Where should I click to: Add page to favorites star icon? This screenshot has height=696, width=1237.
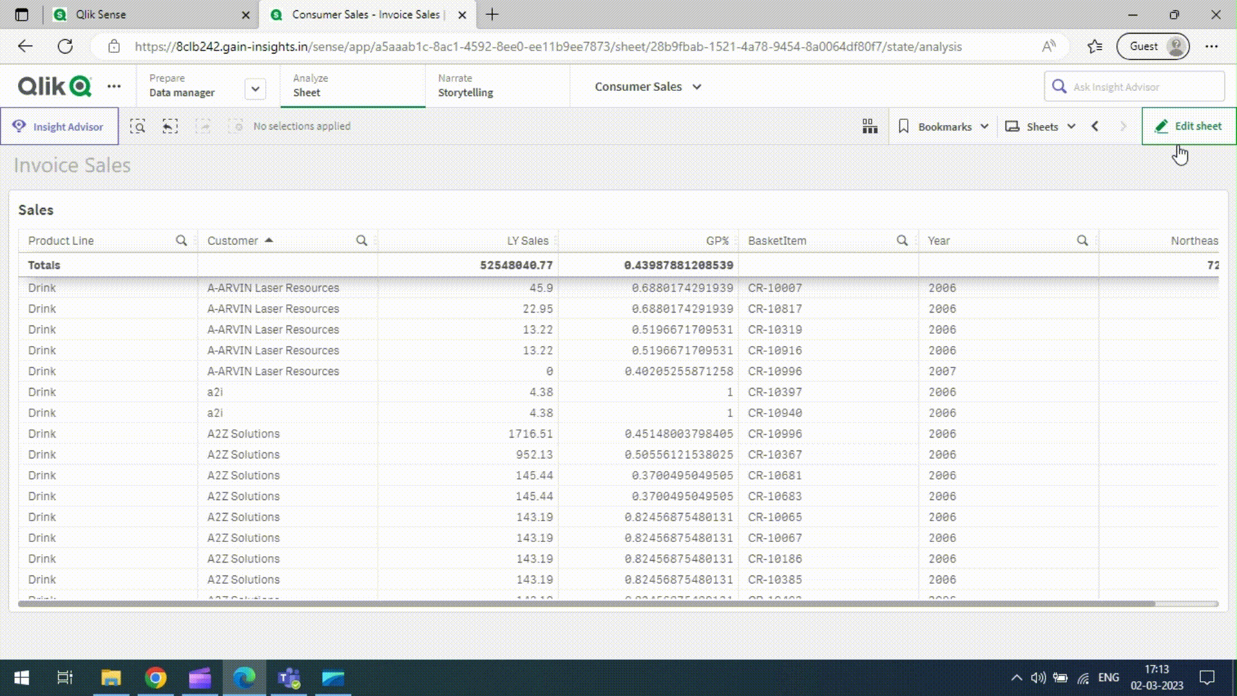pyautogui.click(x=1095, y=46)
